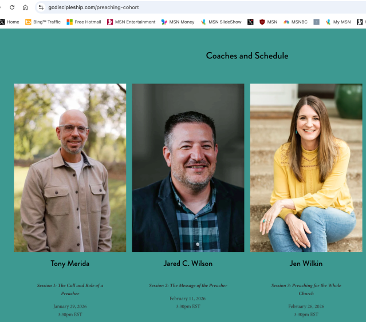
Task: Open the site information icon in address bar
Action: (x=41, y=7)
